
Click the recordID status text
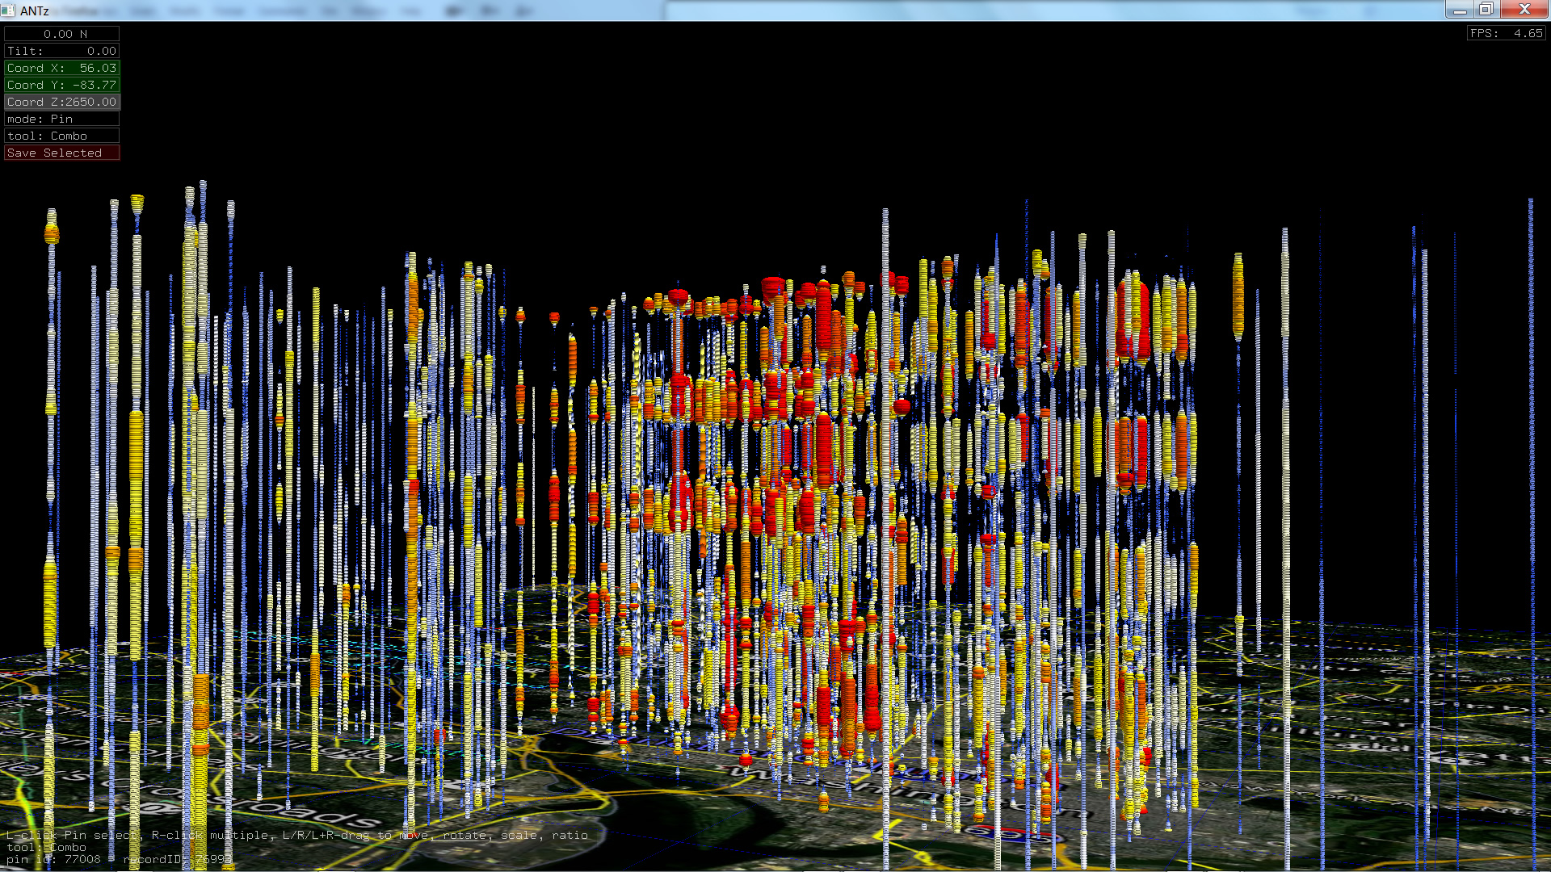coord(176,859)
